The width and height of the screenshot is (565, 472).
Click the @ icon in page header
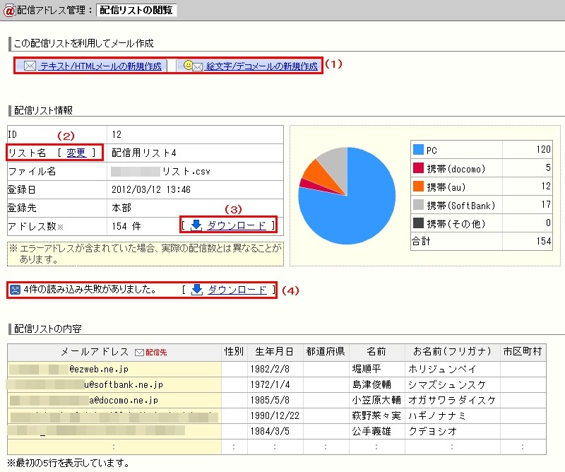(x=9, y=10)
